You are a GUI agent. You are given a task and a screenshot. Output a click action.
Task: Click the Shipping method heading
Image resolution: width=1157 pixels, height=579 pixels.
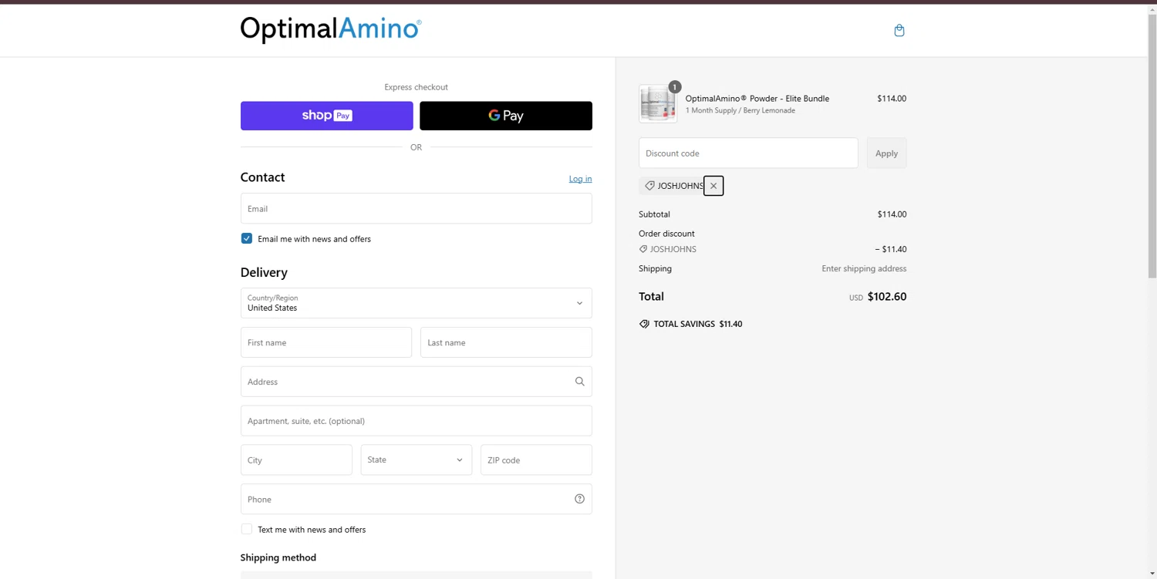pyautogui.click(x=278, y=557)
